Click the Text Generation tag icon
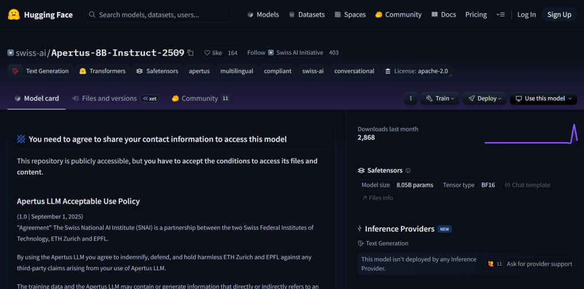The width and height of the screenshot is (584, 289). (x=15, y=71)
